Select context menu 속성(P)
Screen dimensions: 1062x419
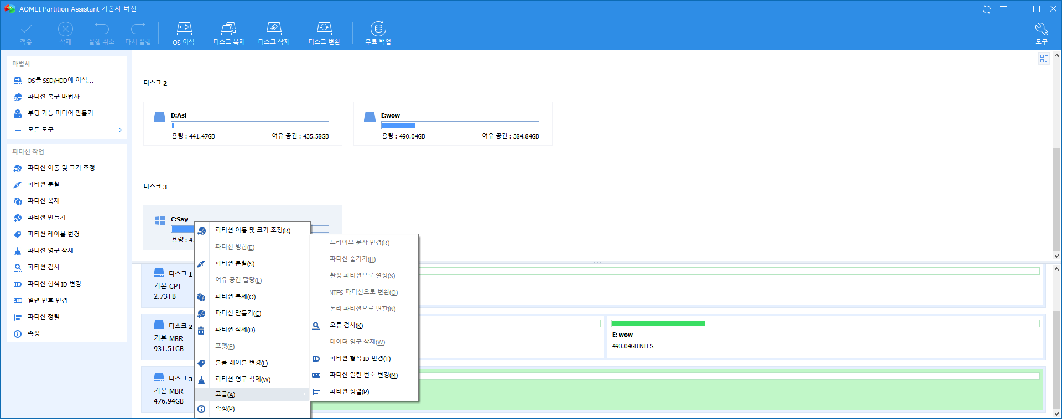(x=252, y=409)
